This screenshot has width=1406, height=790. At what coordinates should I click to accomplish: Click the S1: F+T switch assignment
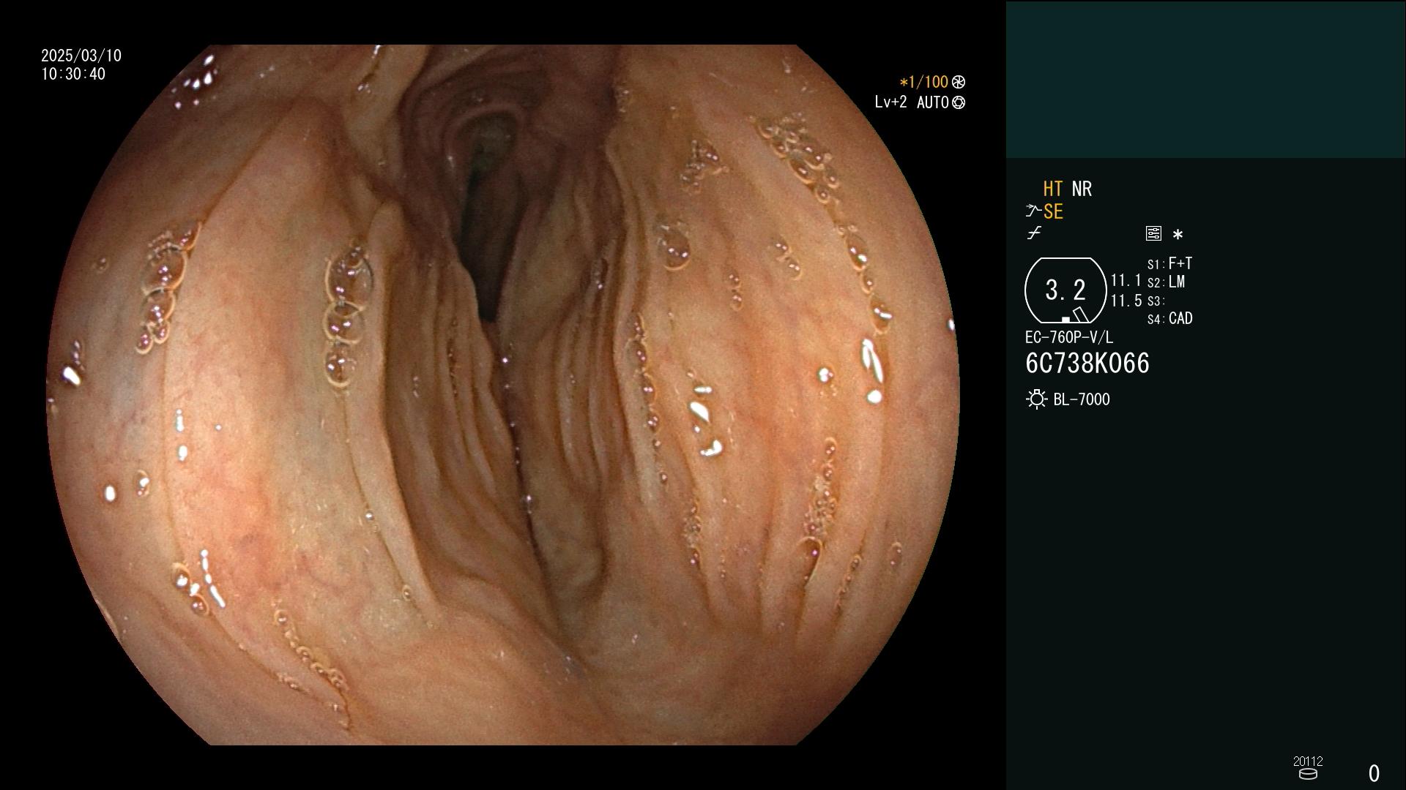tap(1170, 263)
